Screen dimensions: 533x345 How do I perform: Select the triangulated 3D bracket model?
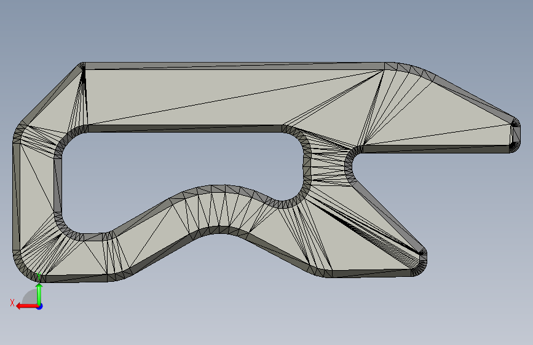point(267,172)
